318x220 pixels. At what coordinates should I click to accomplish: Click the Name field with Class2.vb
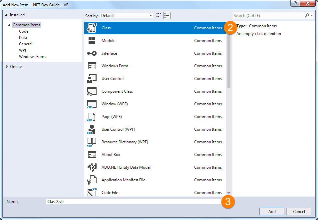(134, 202)
